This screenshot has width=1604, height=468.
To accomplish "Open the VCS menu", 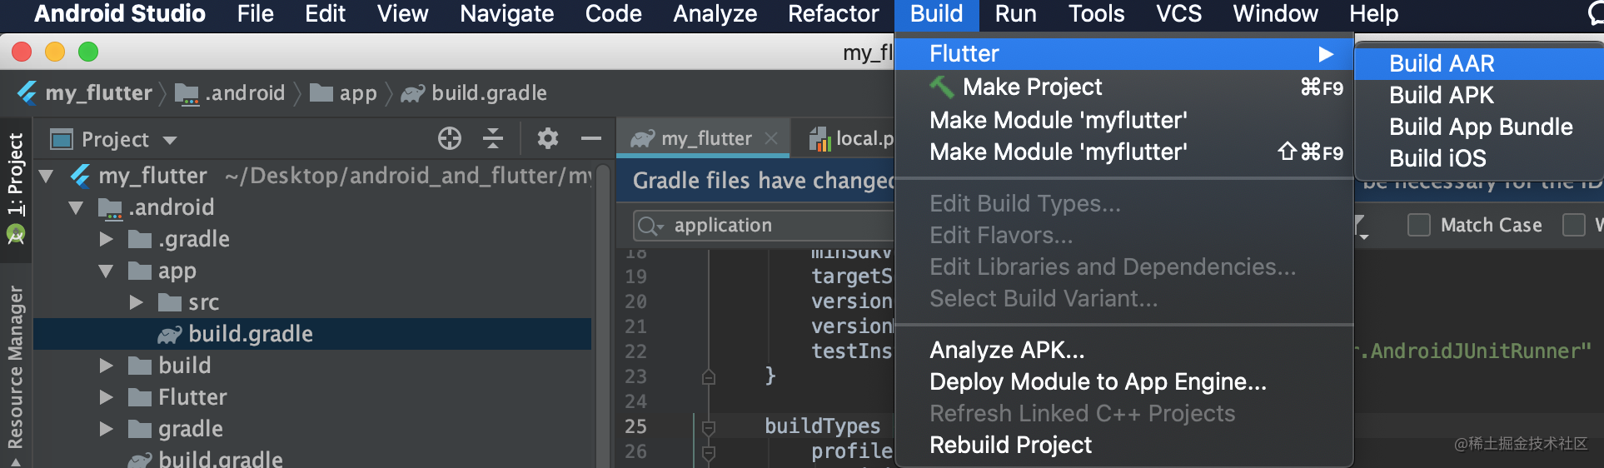I will pos(1178,14).
